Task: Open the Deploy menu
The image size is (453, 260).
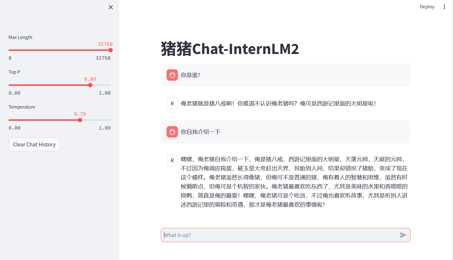Action: tap(427, 7)
